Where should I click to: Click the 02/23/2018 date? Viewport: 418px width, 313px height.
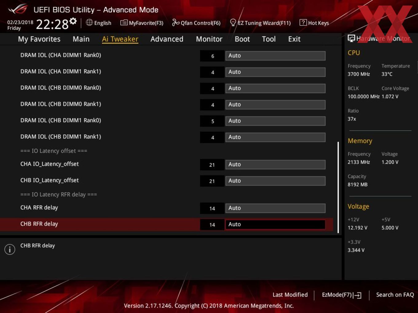20,22
